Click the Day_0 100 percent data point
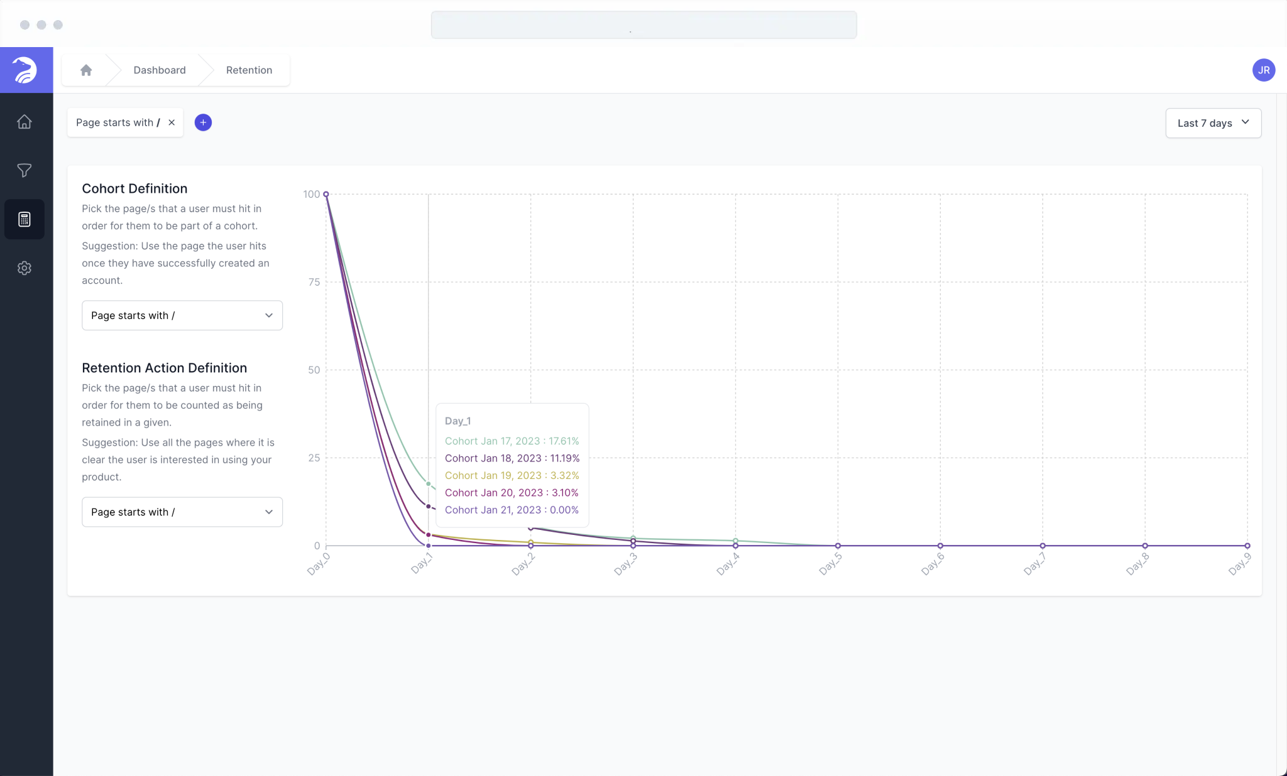 pyautogui.click(x=326, y=194)
